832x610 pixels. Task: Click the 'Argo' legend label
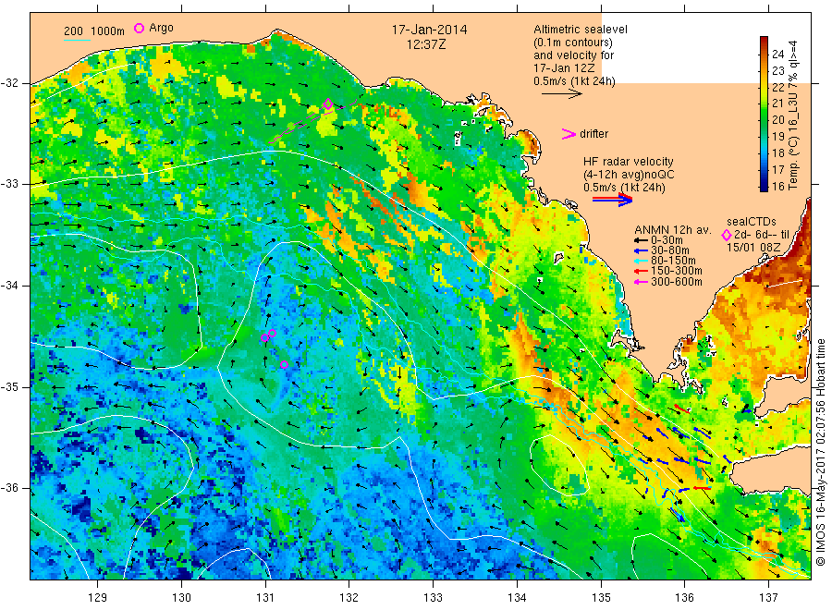pyautogui.click(x=161, y=28)
